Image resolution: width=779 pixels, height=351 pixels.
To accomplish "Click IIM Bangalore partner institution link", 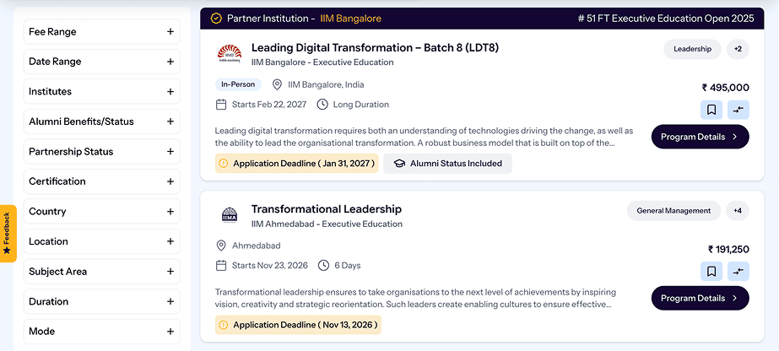I will (351, 19).
